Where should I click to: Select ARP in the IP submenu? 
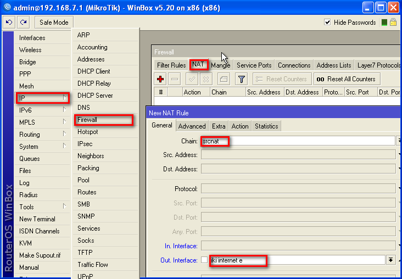pyautogui.click(x=105, y=35)
